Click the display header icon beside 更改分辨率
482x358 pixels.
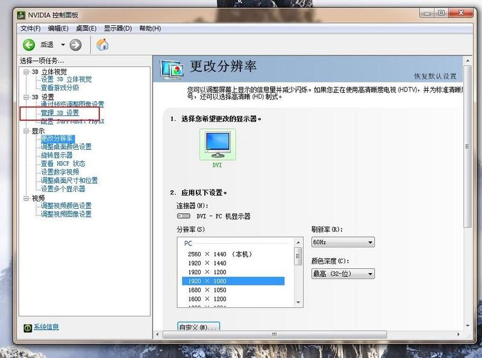point(172,69)
